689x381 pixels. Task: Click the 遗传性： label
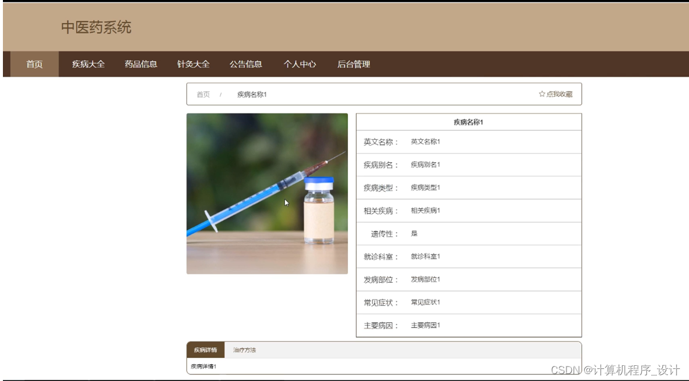(x=385, y=234)
